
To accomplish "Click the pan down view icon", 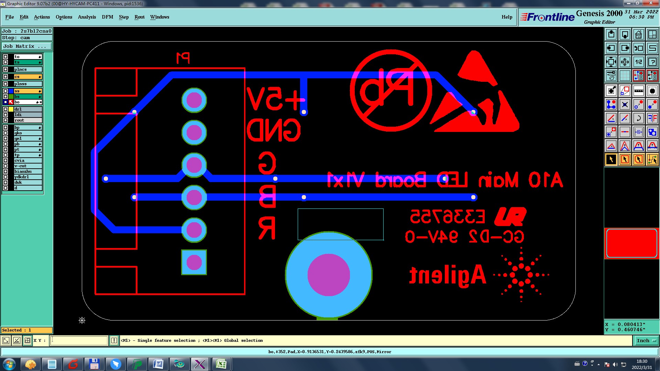I will coord(625,34).
